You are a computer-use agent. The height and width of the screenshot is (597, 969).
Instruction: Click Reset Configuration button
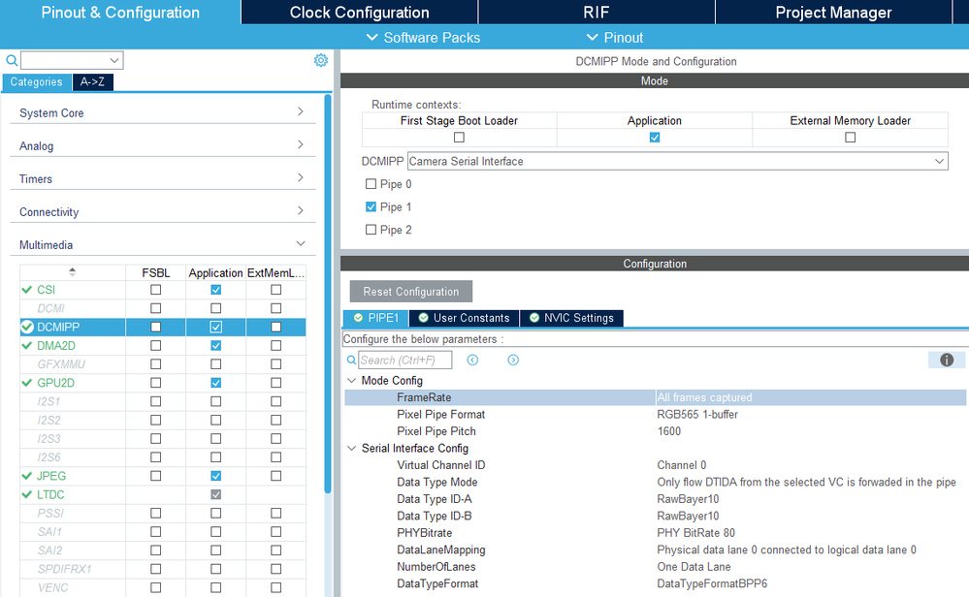click(x=411, y=292)
